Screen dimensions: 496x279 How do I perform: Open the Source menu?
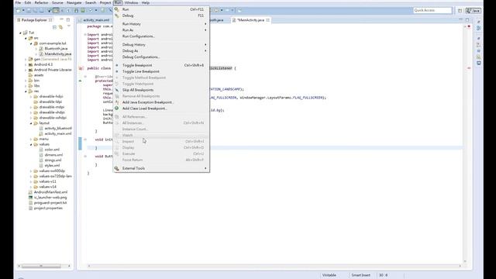pos(57,2)
